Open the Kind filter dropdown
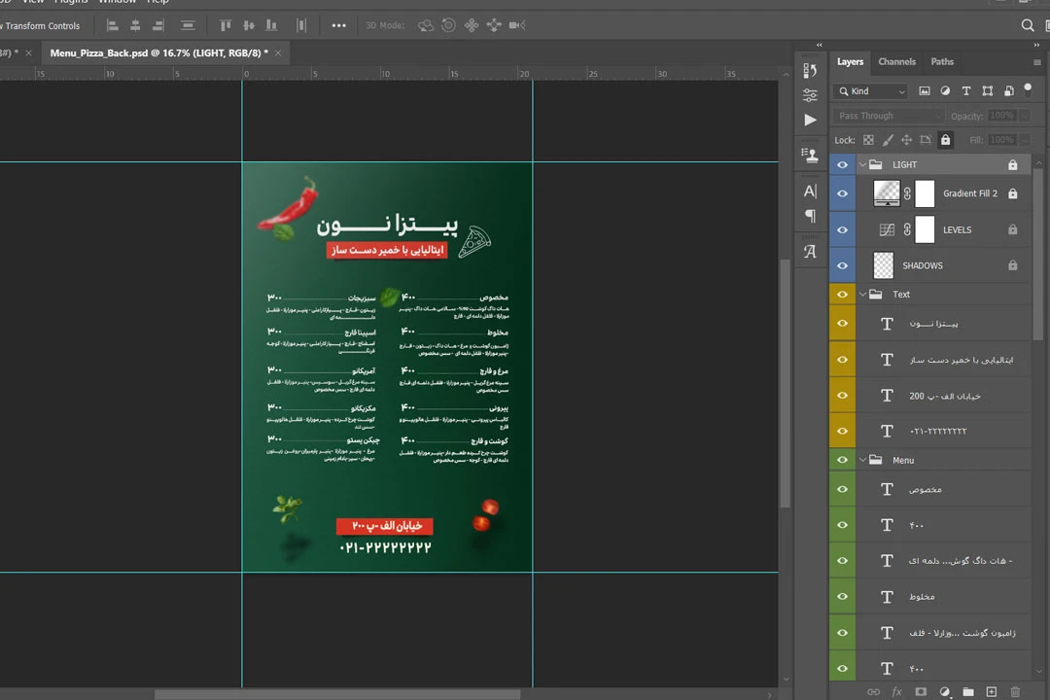This screenshot has height=700, width=1050. click(870, 91)
